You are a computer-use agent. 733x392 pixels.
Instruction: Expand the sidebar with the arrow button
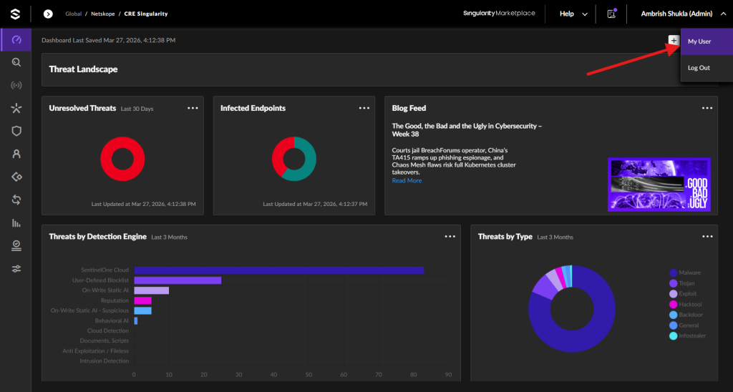point(48,14)
